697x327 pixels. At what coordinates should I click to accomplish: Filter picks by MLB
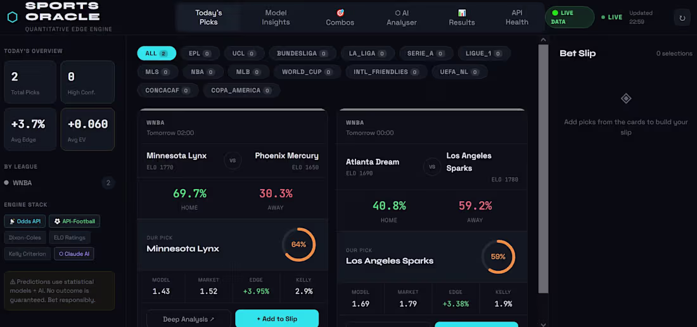point(248,72)
